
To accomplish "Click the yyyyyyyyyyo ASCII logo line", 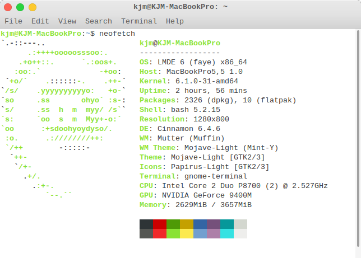I will tap(63, 91).
